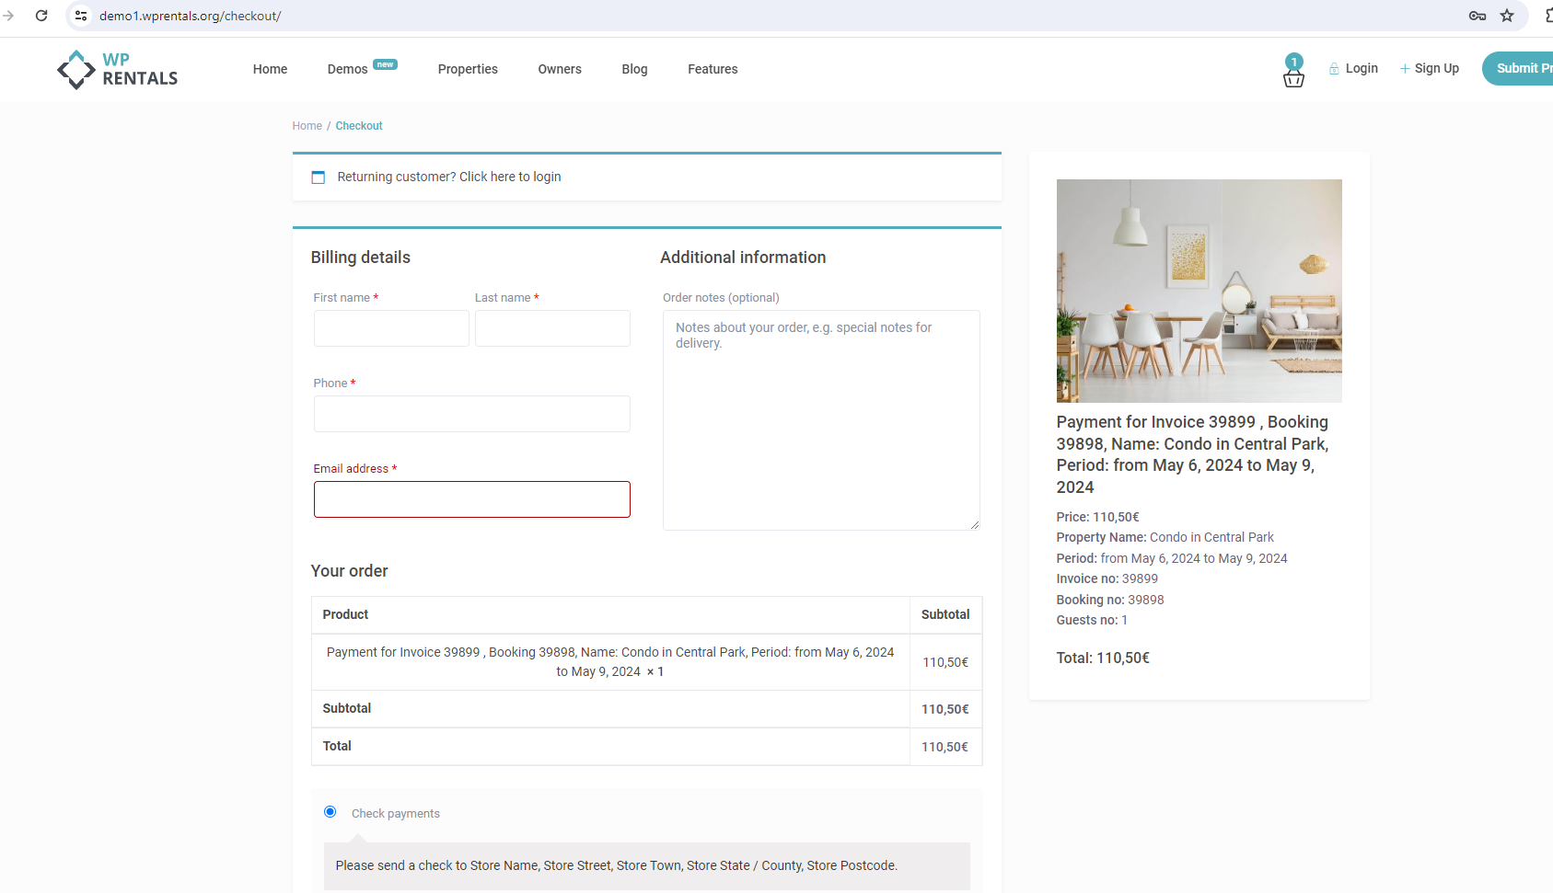The width and height of the screenshot is (1553, 893).
Task: Bookmark page with the star icon
Action: tap(1507, 16)
